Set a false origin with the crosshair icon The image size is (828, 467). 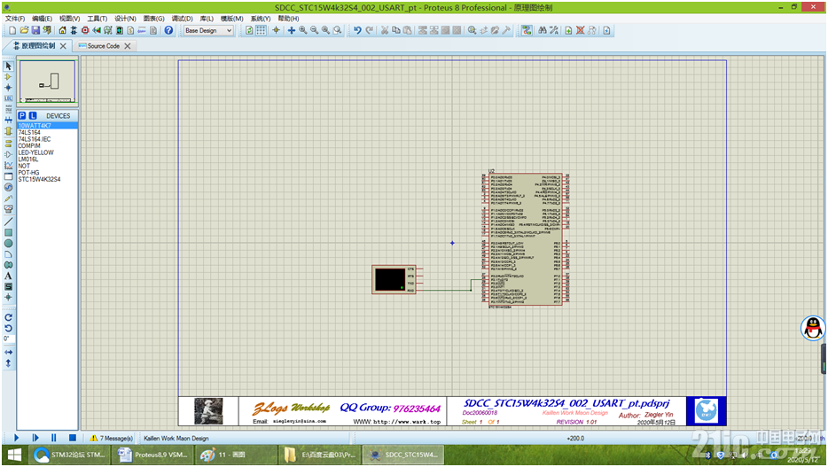(x=276, y=31)
